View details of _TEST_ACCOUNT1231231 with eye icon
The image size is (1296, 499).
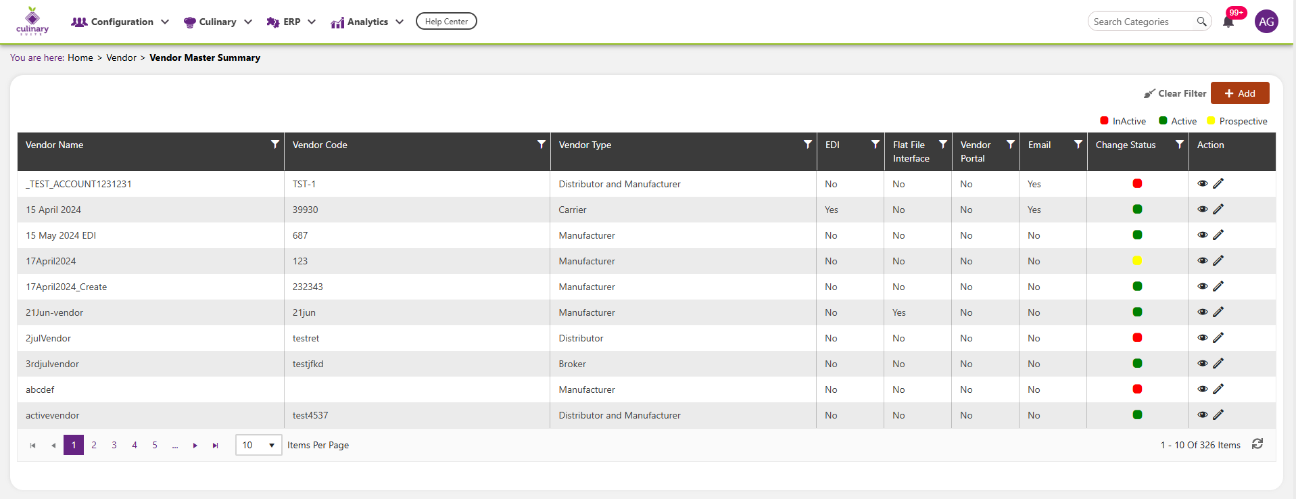point(1203,183)
